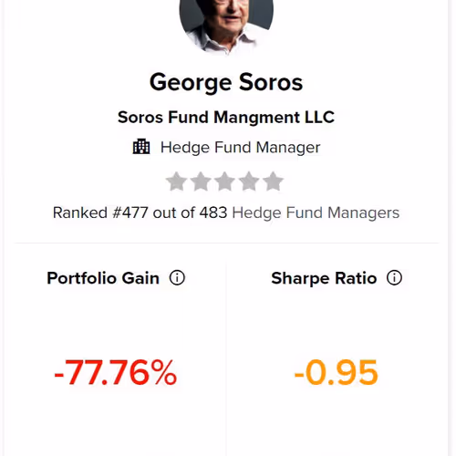Screen dimensions: 456x456
Task: Click the -77.76% portfolio gain value
Action: [x=115, y=372]
